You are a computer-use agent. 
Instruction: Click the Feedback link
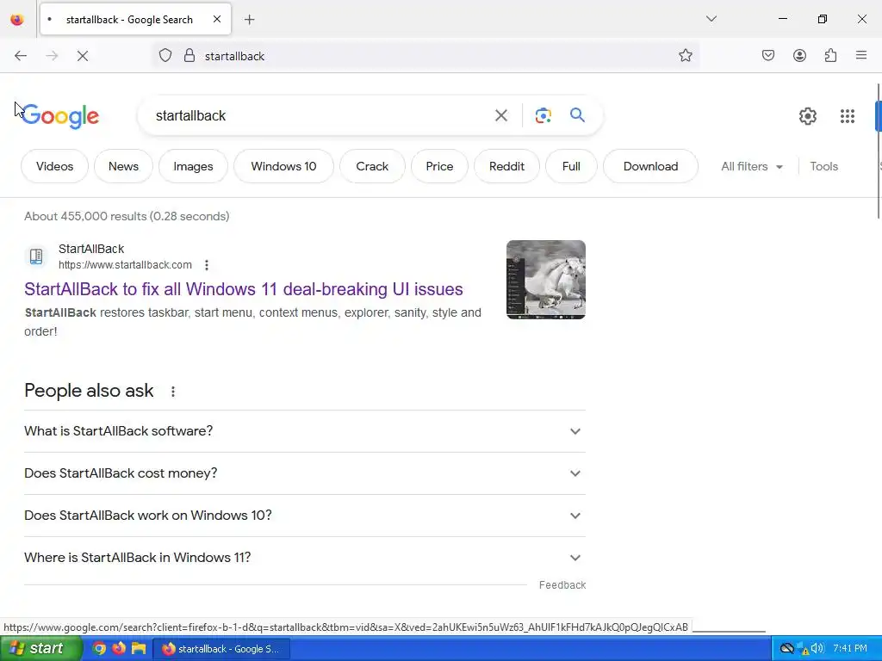pyautogui.click(x=562, y=585)
